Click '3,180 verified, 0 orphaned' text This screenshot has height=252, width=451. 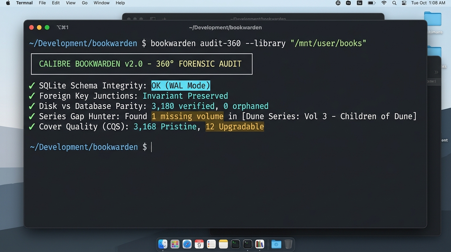point(210,106)
